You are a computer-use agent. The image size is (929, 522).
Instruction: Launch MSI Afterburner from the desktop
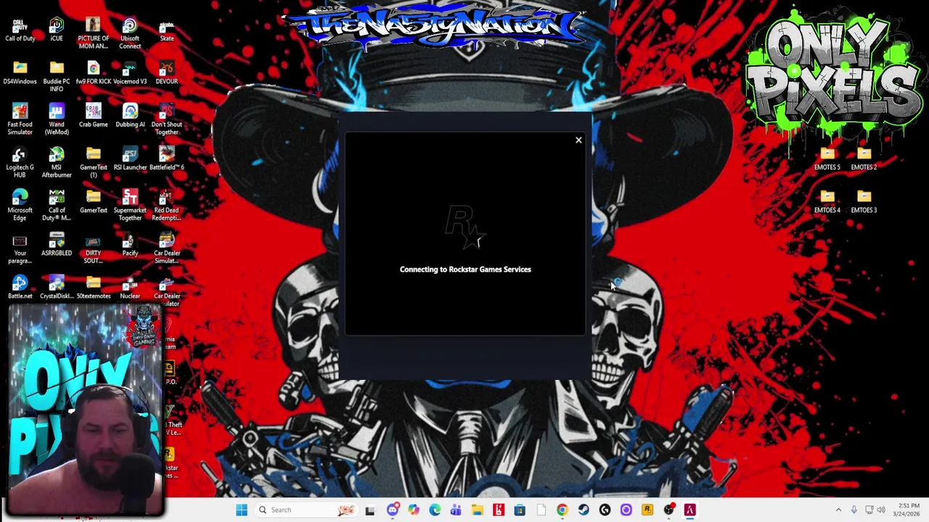57,162
